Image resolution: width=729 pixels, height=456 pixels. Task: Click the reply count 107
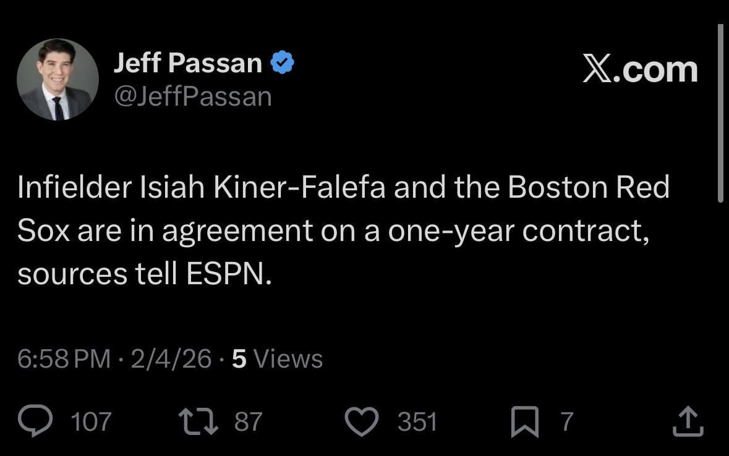coord(90,421)
